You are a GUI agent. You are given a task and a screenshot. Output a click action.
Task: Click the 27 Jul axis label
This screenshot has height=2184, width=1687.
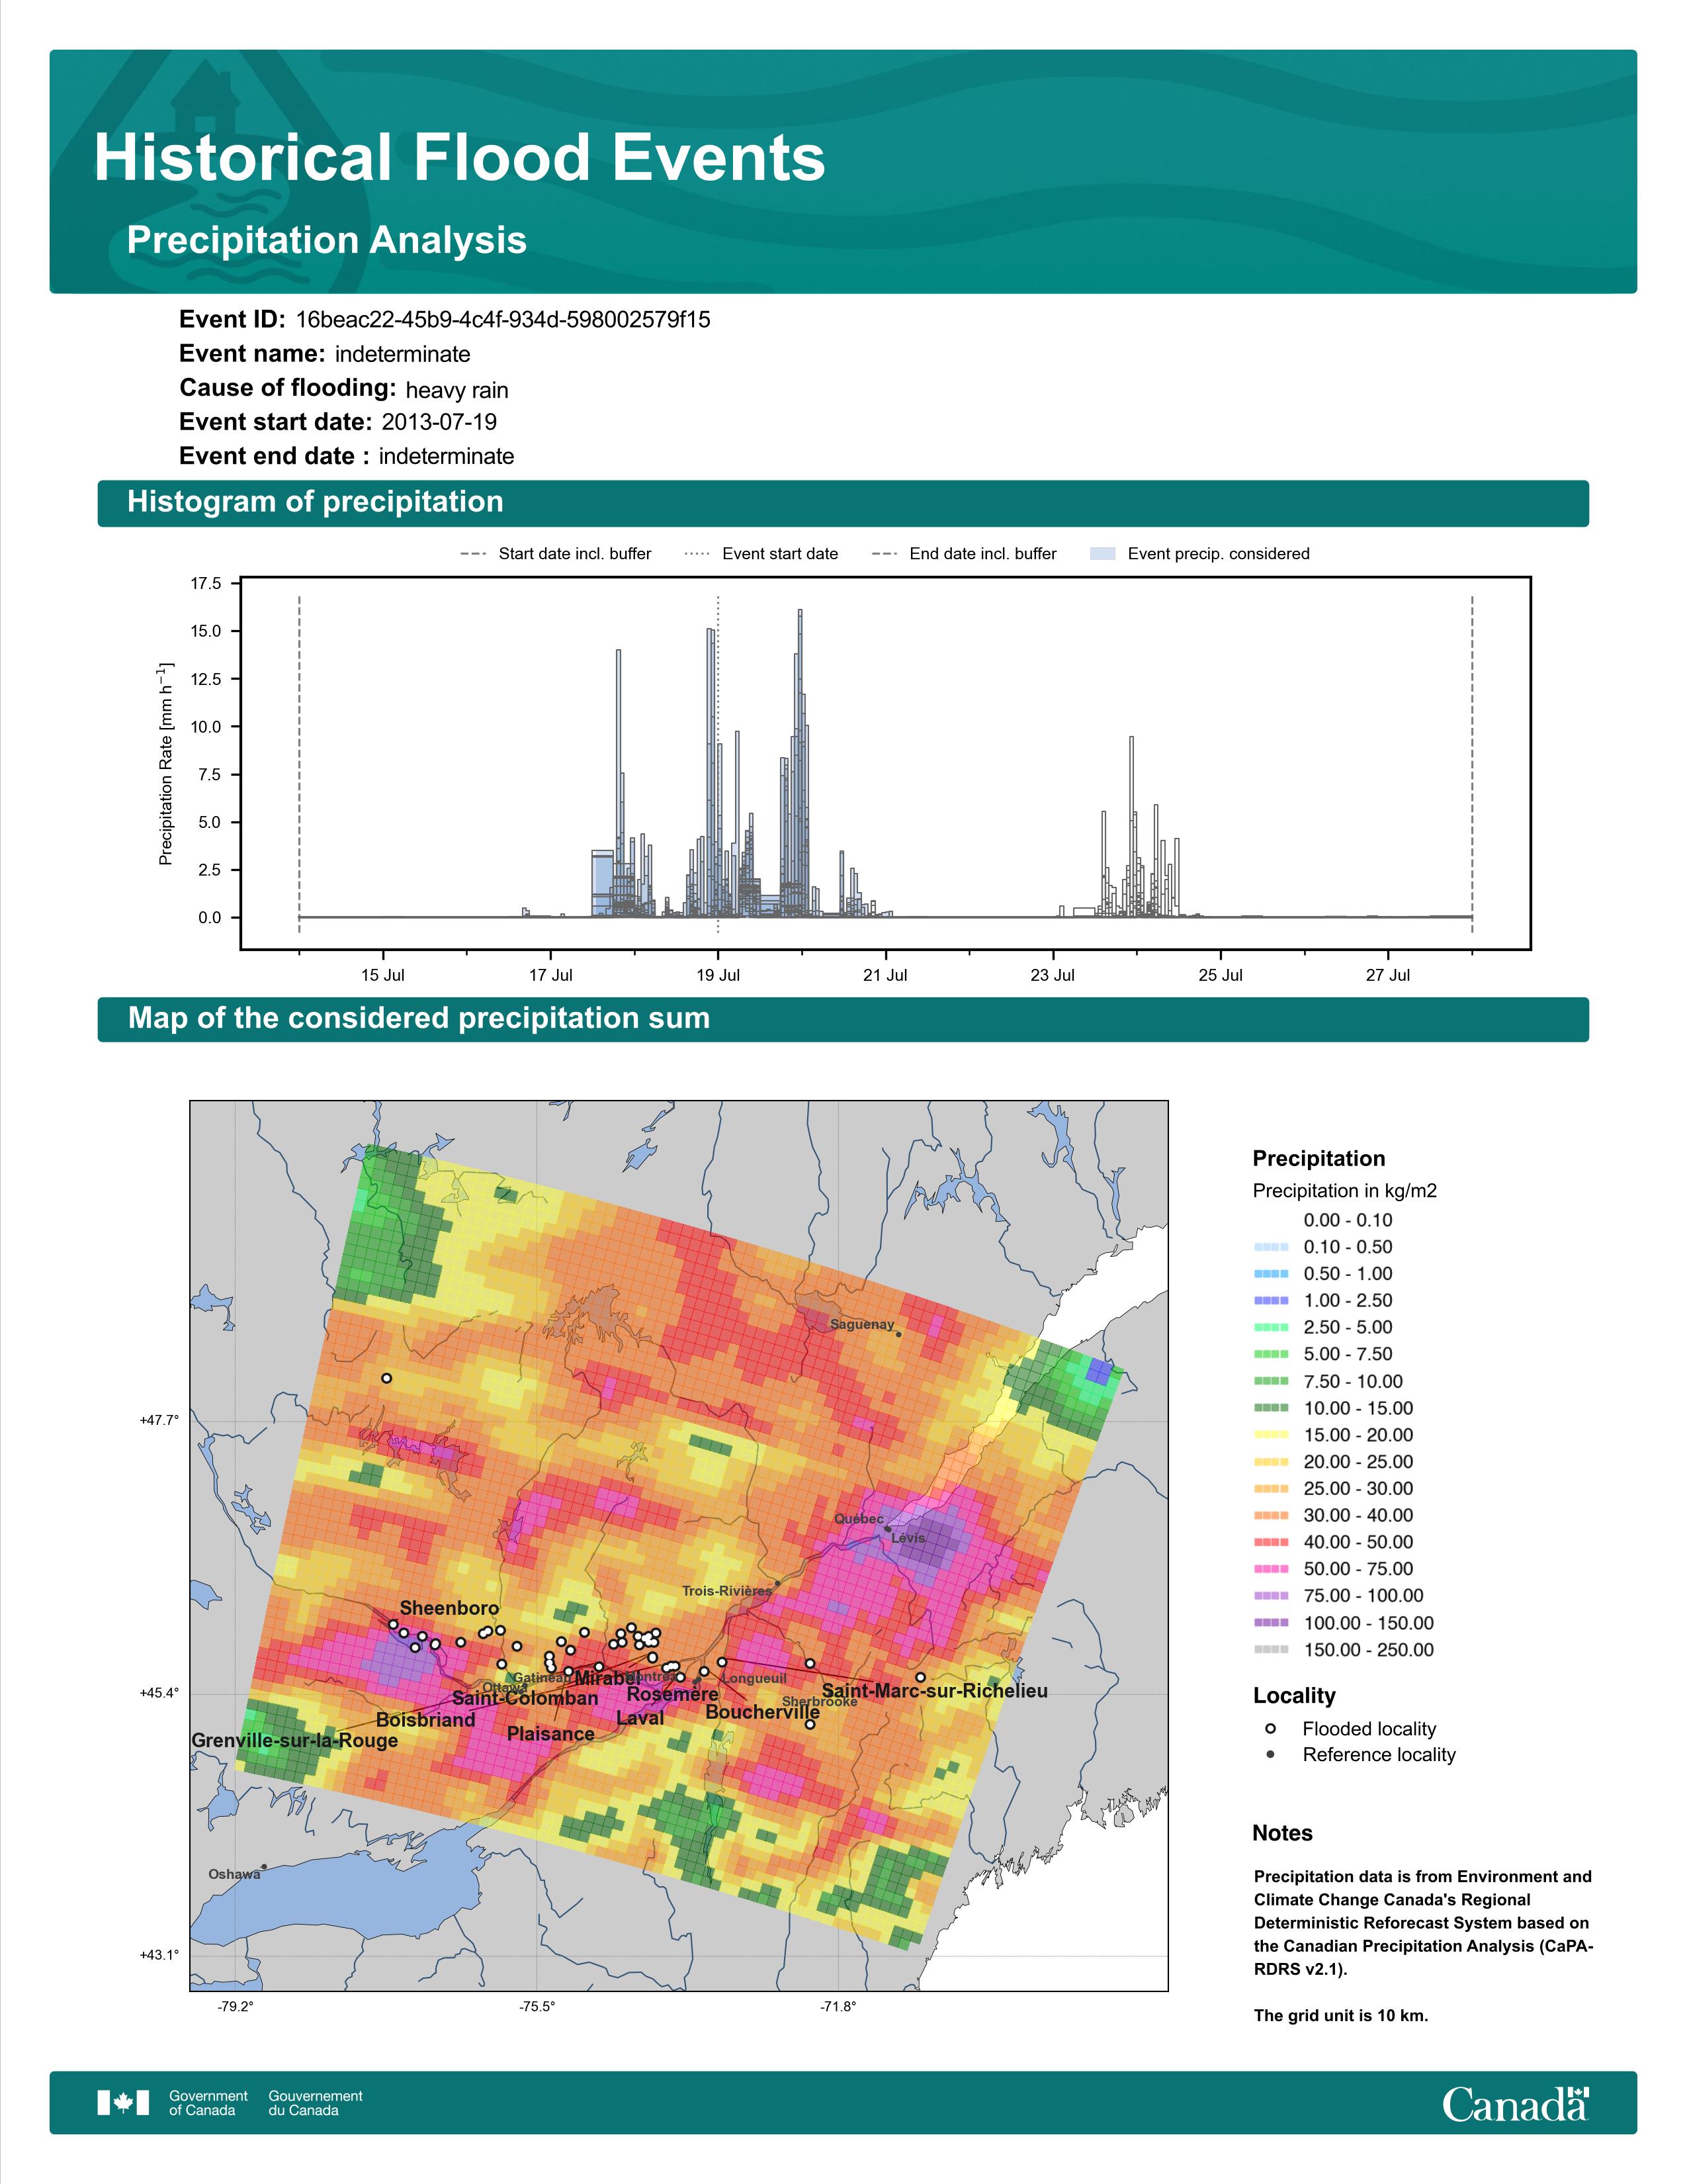pos(1388,975)
